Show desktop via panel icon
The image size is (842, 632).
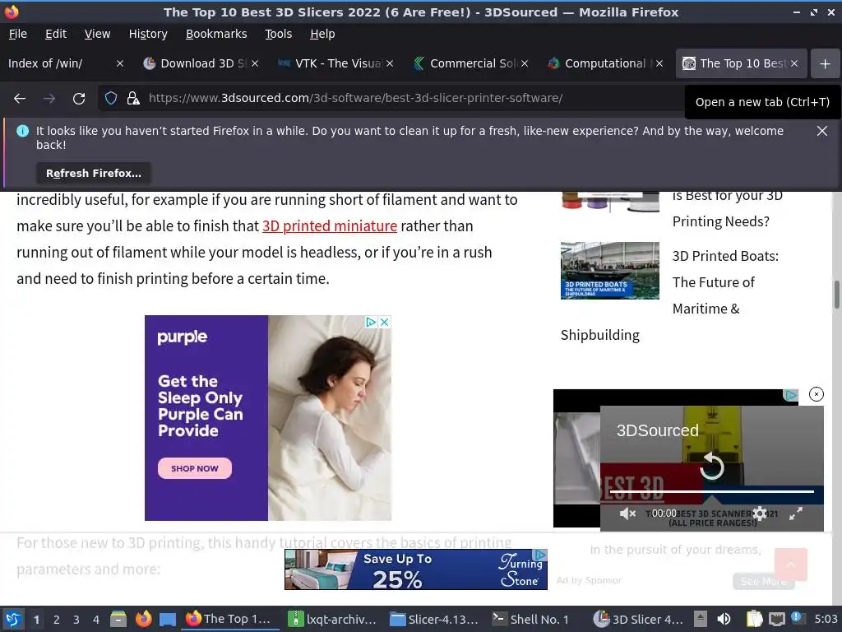(168, 619)
